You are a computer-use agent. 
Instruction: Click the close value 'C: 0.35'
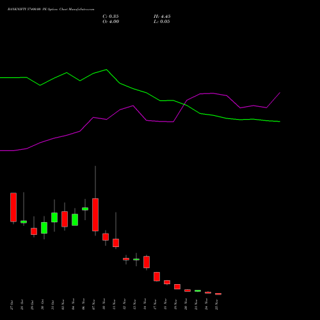111,17
